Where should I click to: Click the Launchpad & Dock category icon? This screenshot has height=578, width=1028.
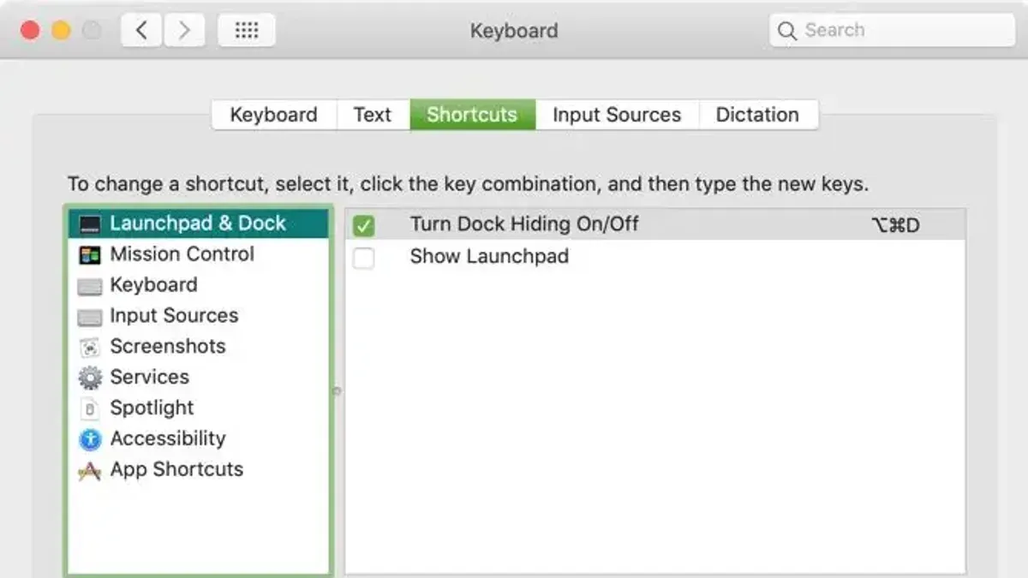90,224
